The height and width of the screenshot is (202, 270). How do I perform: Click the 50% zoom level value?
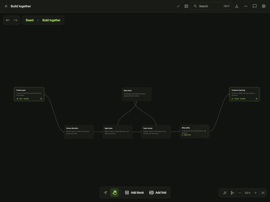point(248,193)
